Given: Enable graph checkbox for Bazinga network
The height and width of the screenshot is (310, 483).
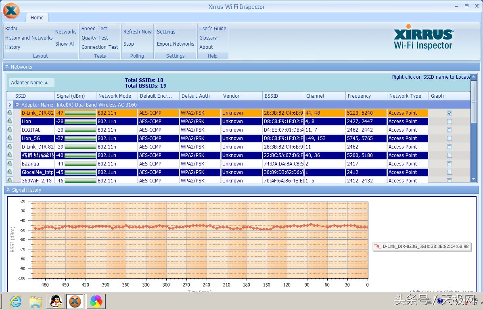Looking at the screenshot, I should 450,164.
